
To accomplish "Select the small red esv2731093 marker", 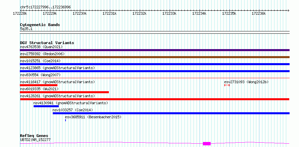I will tap(227, 85).
